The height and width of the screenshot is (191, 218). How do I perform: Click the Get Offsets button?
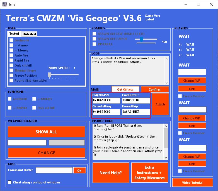click(x=125, y=89)
